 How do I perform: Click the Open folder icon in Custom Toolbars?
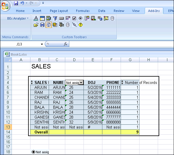coord(36,25)
